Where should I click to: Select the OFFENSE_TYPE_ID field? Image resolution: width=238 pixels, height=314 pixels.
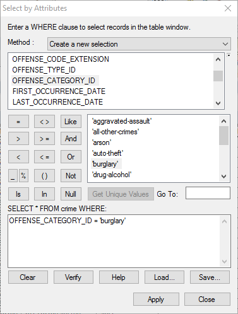pyautogui.click(x=44, y=70)
